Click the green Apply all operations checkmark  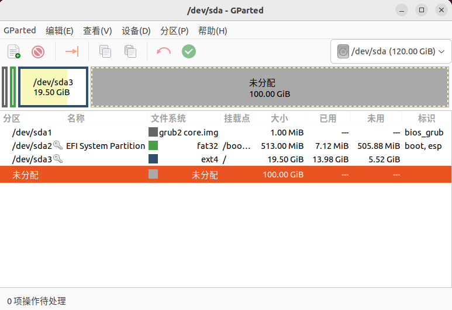(189, 51)
